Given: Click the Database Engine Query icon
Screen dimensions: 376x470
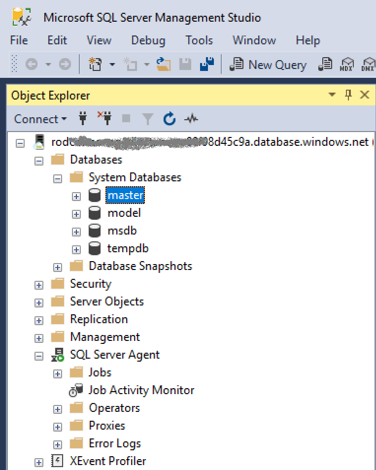Looking at the screenshot, I should tap(325, 65).
